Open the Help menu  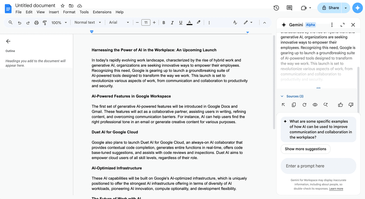(120, 12)
